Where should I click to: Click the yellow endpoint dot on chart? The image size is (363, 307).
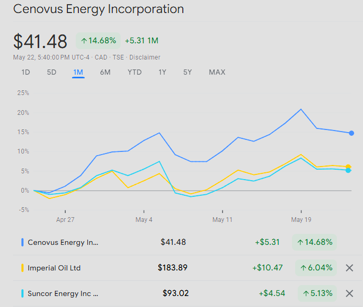[x=348, y=167]
